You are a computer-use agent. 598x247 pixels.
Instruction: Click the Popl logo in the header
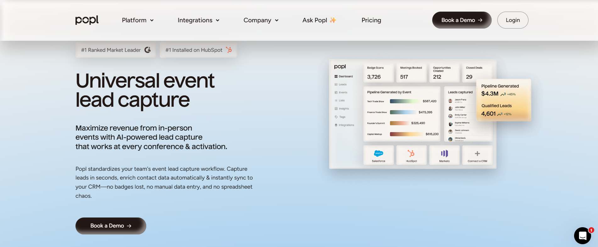(x=87, y=20)
